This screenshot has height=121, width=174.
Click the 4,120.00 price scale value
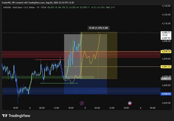166,15
